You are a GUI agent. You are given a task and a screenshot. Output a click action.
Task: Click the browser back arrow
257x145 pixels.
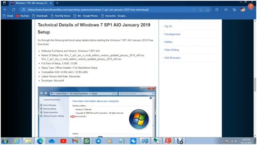[5, 10]
